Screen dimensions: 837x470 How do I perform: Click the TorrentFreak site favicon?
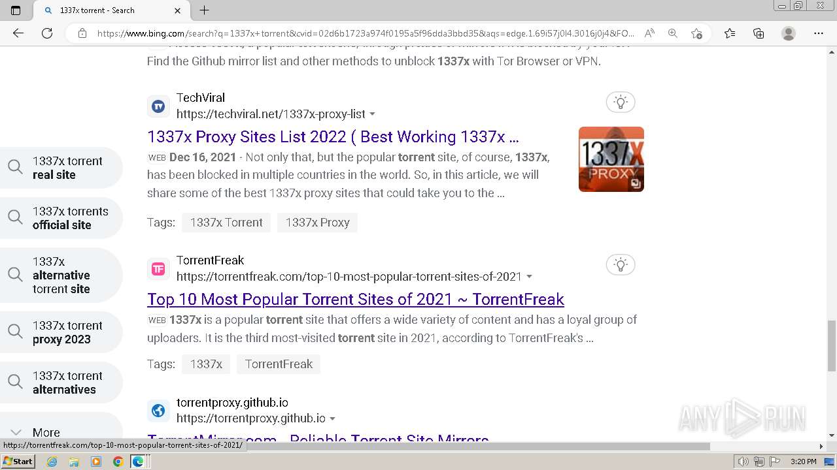point(158,268)
